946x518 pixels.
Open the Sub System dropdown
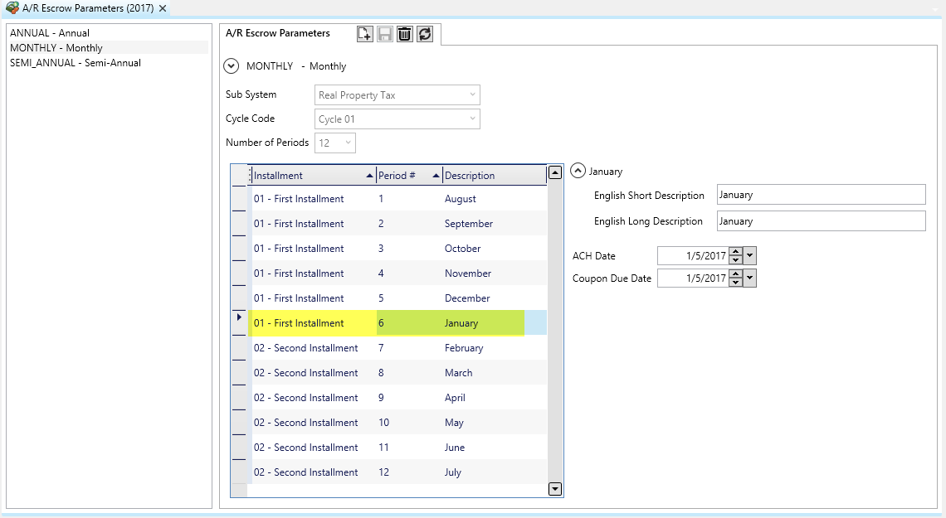(472, 95)
